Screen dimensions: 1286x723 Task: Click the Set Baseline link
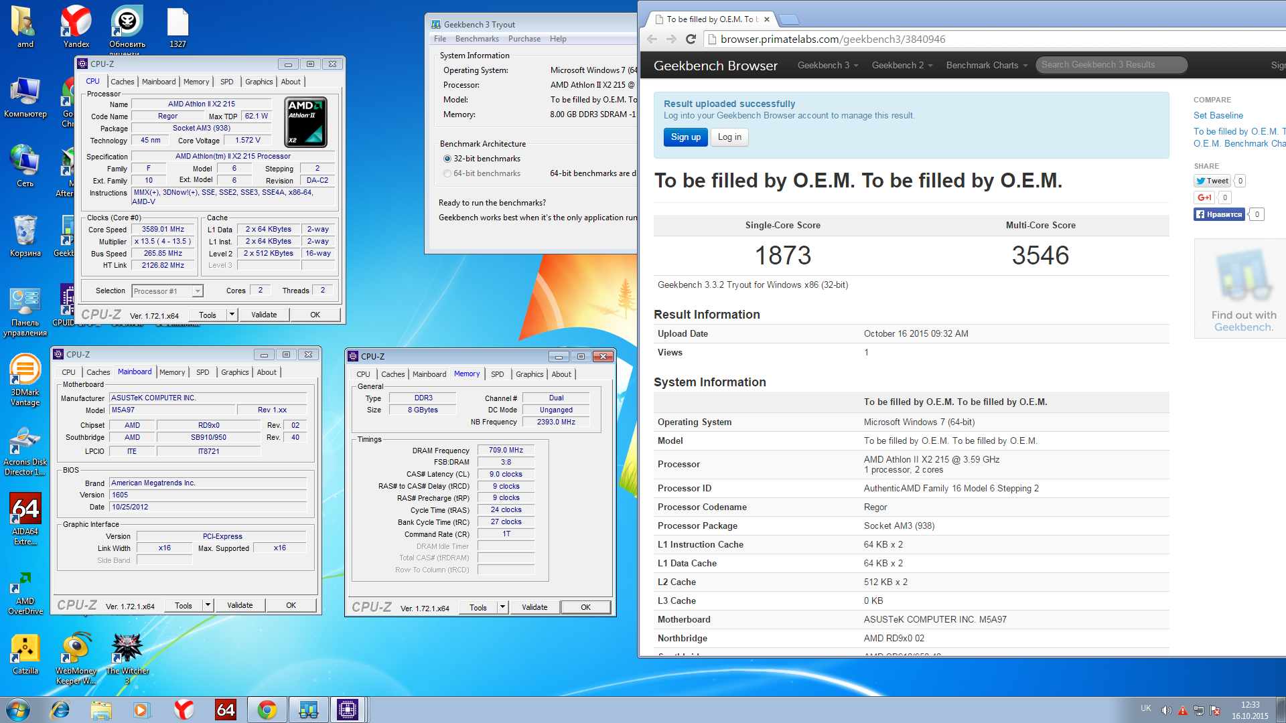pos(1218,115)
